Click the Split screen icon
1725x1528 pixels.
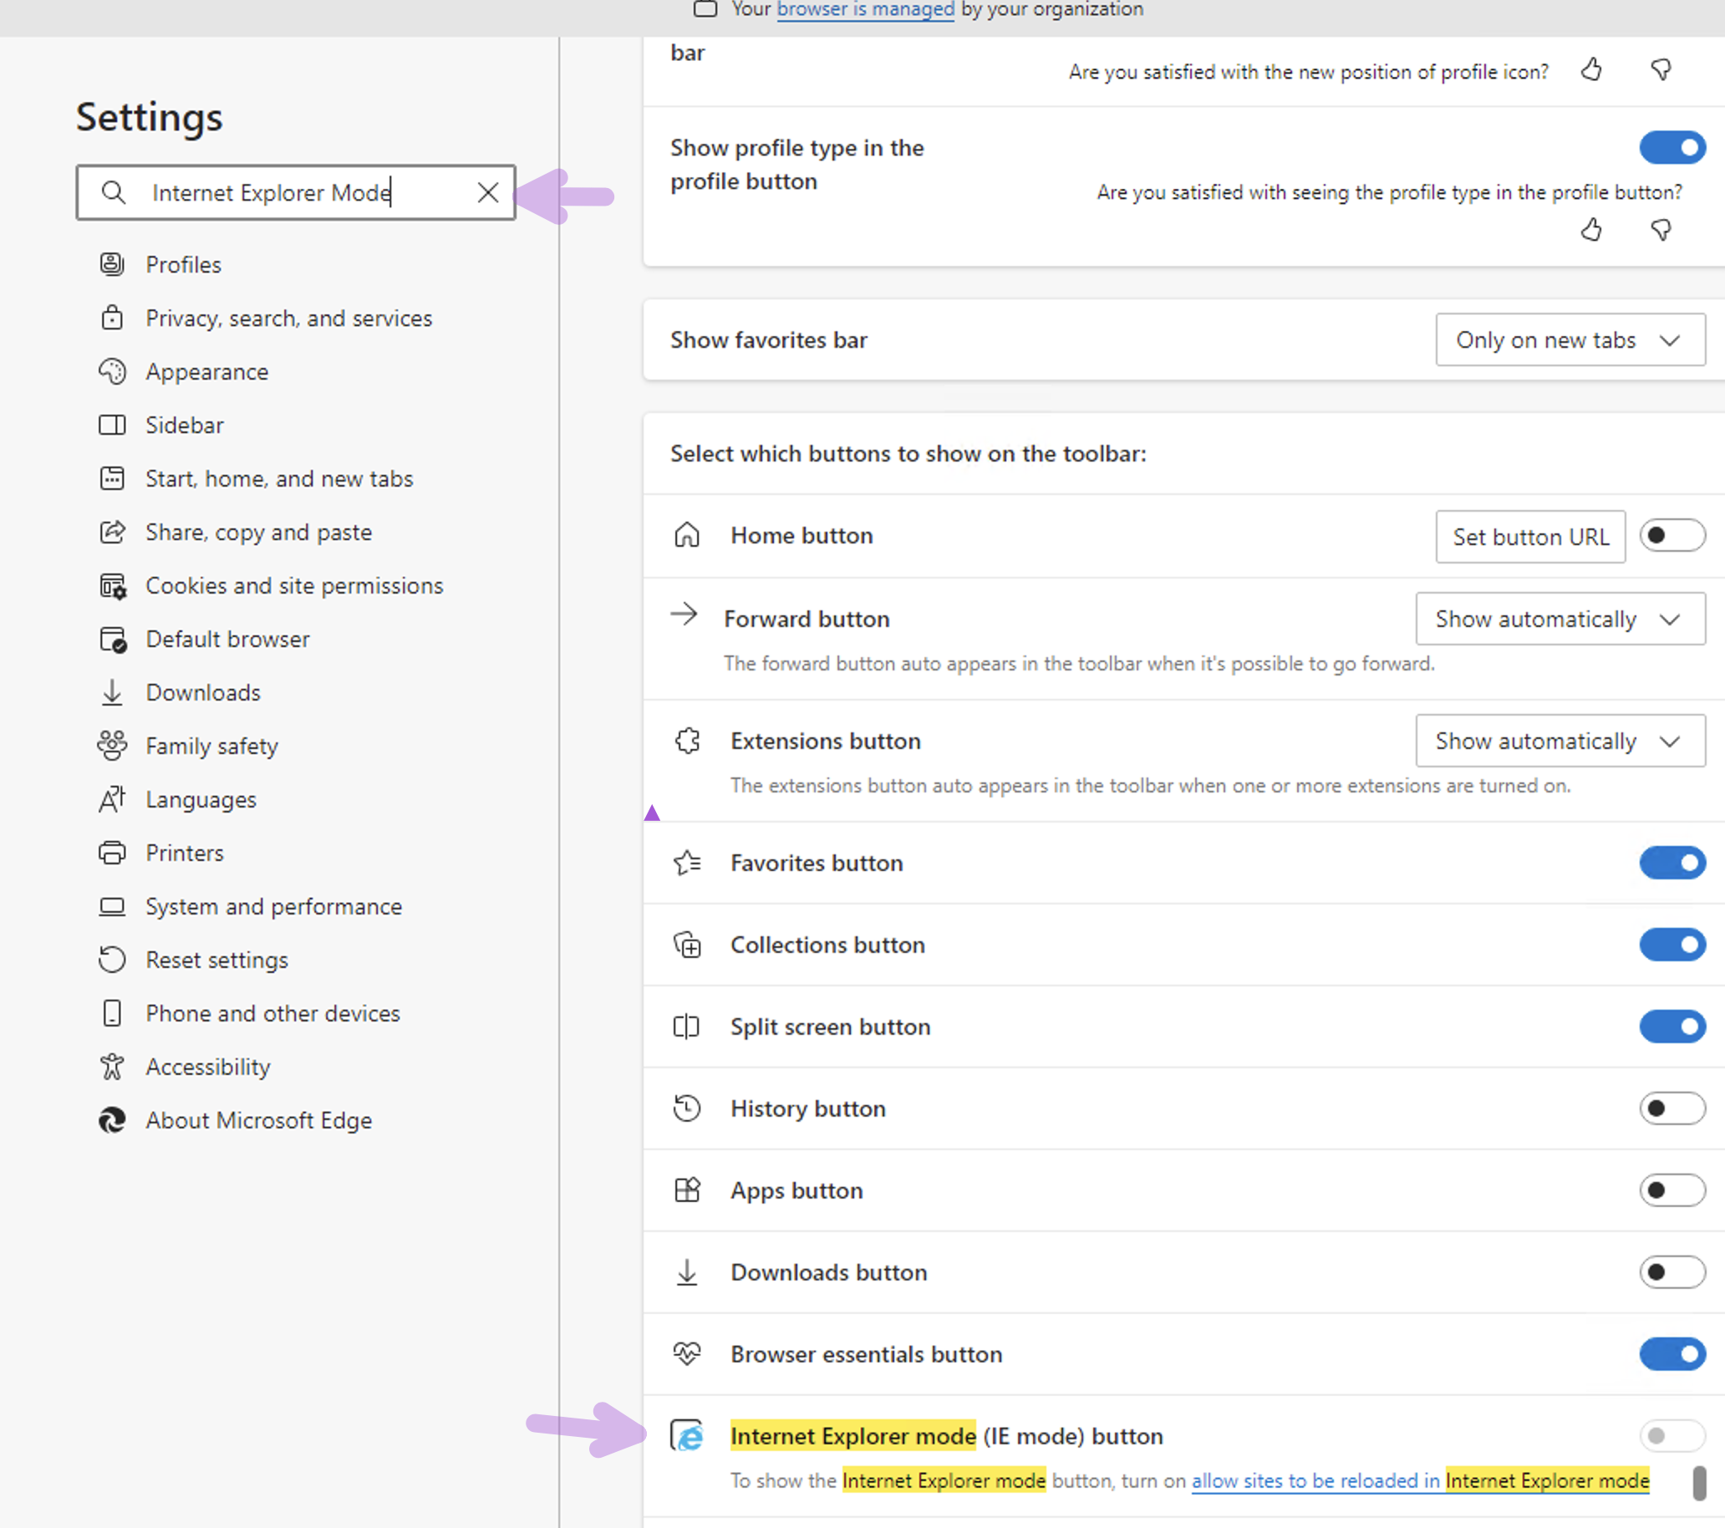[687, 1026]
